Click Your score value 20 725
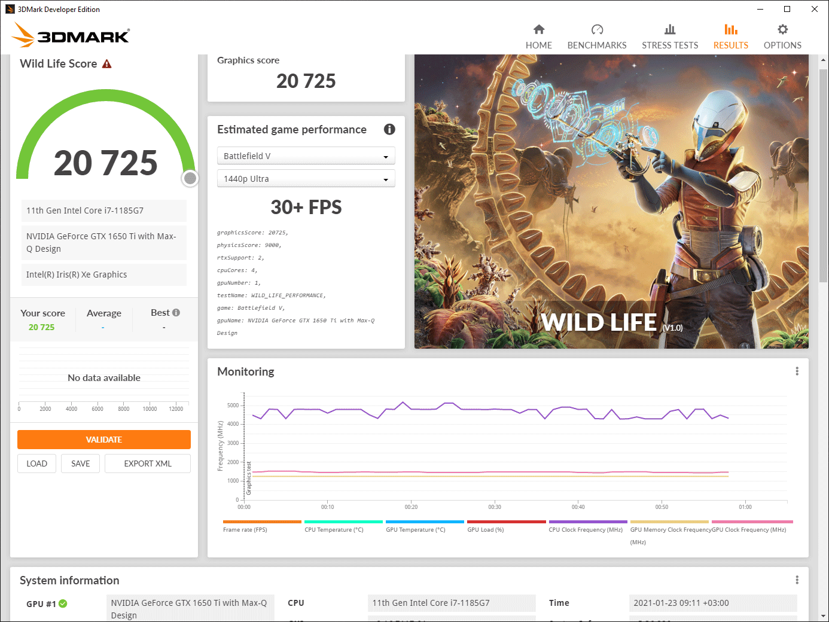Viewport: 829px width, 622px height. 42,327
